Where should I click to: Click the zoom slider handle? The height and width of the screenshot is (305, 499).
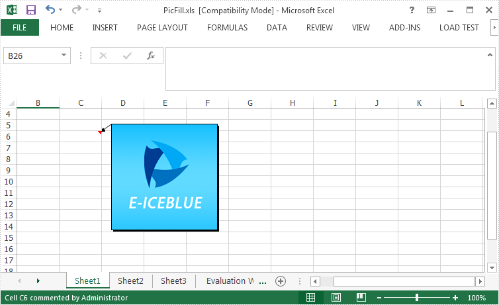[x=417, y=298]
